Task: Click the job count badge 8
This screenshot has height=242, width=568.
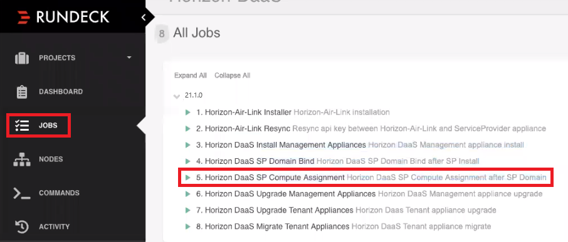Action: (162, 34)
